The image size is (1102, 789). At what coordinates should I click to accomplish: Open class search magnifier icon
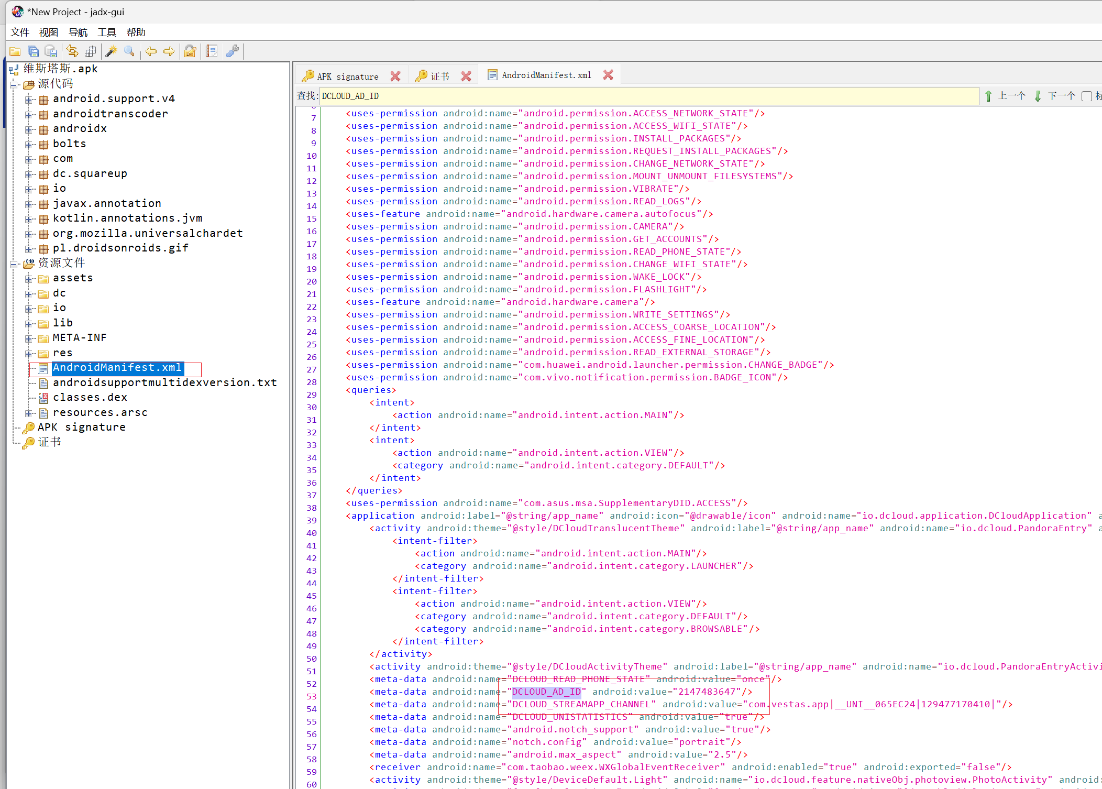129,51
